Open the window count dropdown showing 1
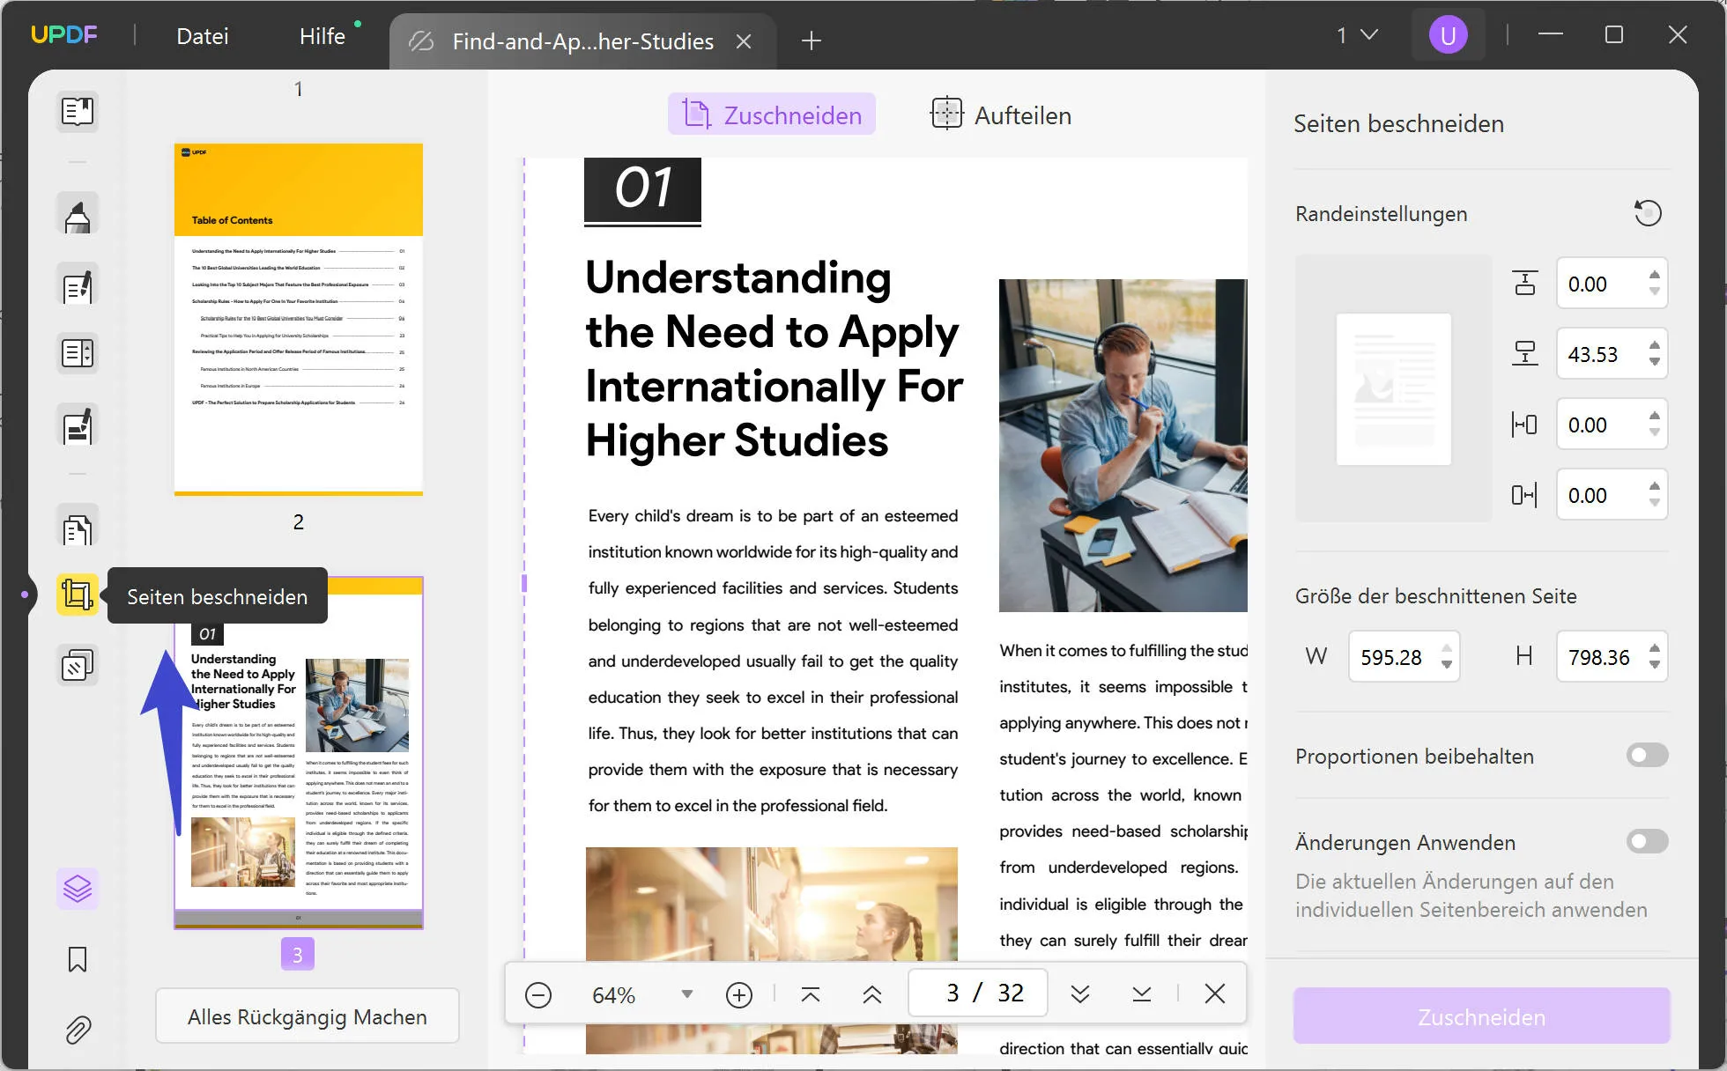Image resolution: width=1727 pixels, height=1071 pixels. 1357,35
